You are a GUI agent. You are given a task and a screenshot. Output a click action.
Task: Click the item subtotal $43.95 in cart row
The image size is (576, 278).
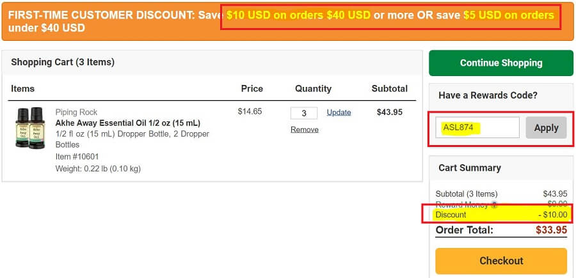coord(389,112)
